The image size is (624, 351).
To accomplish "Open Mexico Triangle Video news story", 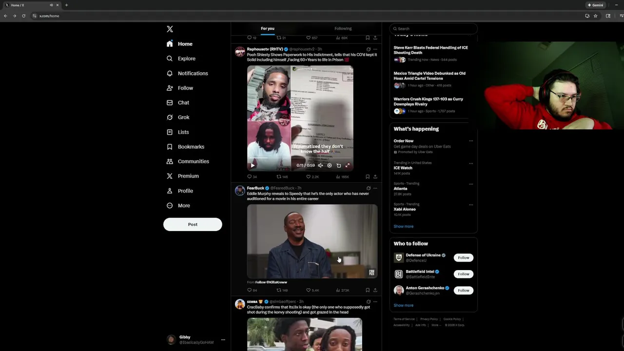I will click(x=429, y=76).
